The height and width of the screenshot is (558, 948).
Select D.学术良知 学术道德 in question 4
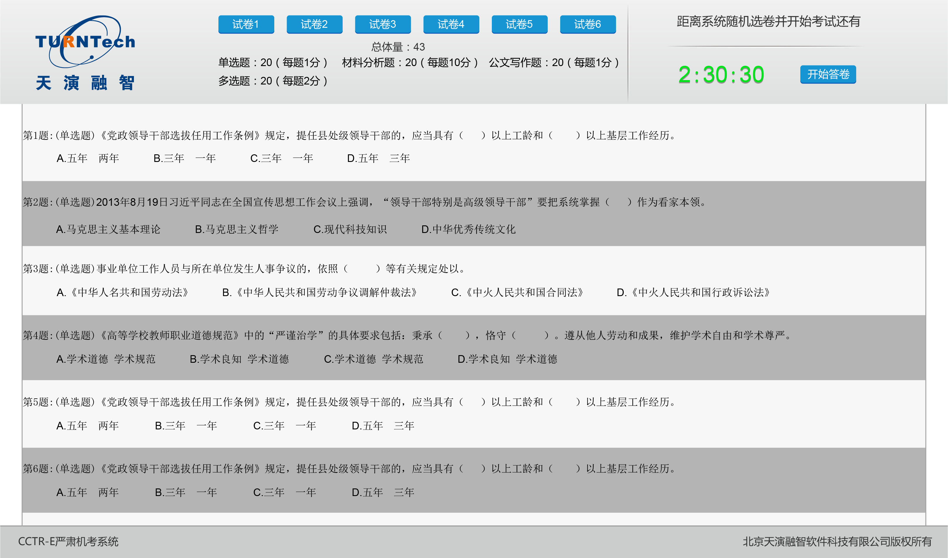[507, 359]
